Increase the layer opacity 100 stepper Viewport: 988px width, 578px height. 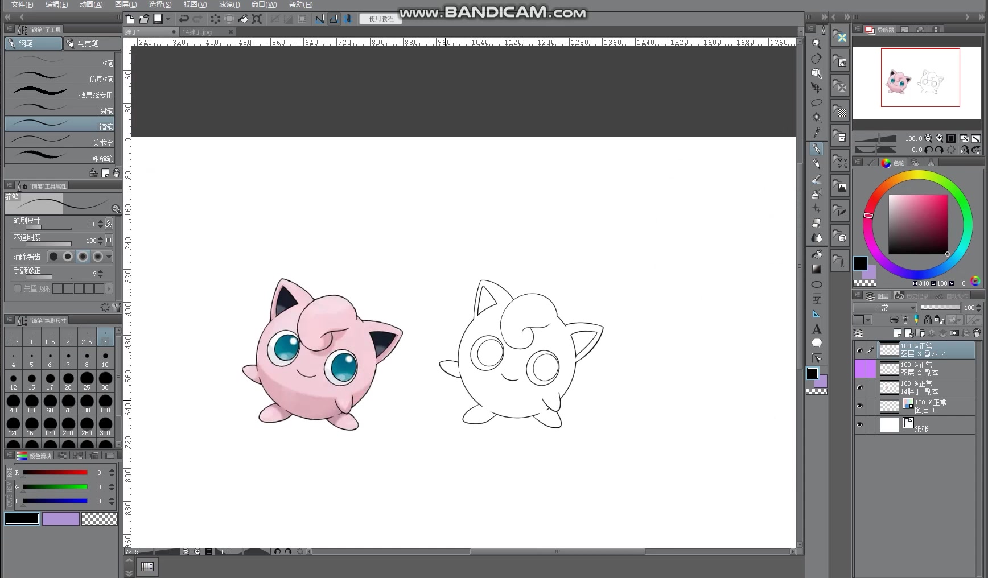click(978, 305)
